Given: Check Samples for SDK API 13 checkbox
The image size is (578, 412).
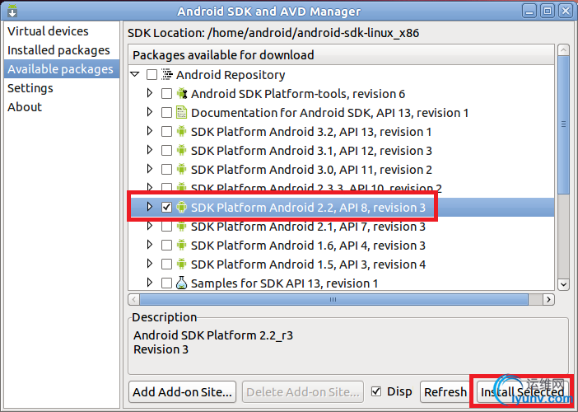Looking at the screenshot, I should 166,283.
